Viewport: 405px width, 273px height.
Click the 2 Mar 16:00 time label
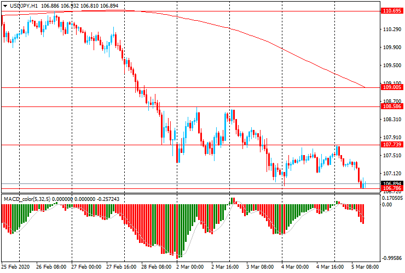[x=225, y=267]
